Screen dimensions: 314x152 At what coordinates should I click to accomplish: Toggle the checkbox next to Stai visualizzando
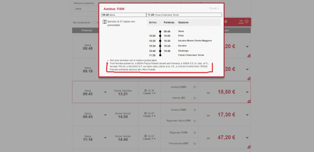[x=95, y=22]
